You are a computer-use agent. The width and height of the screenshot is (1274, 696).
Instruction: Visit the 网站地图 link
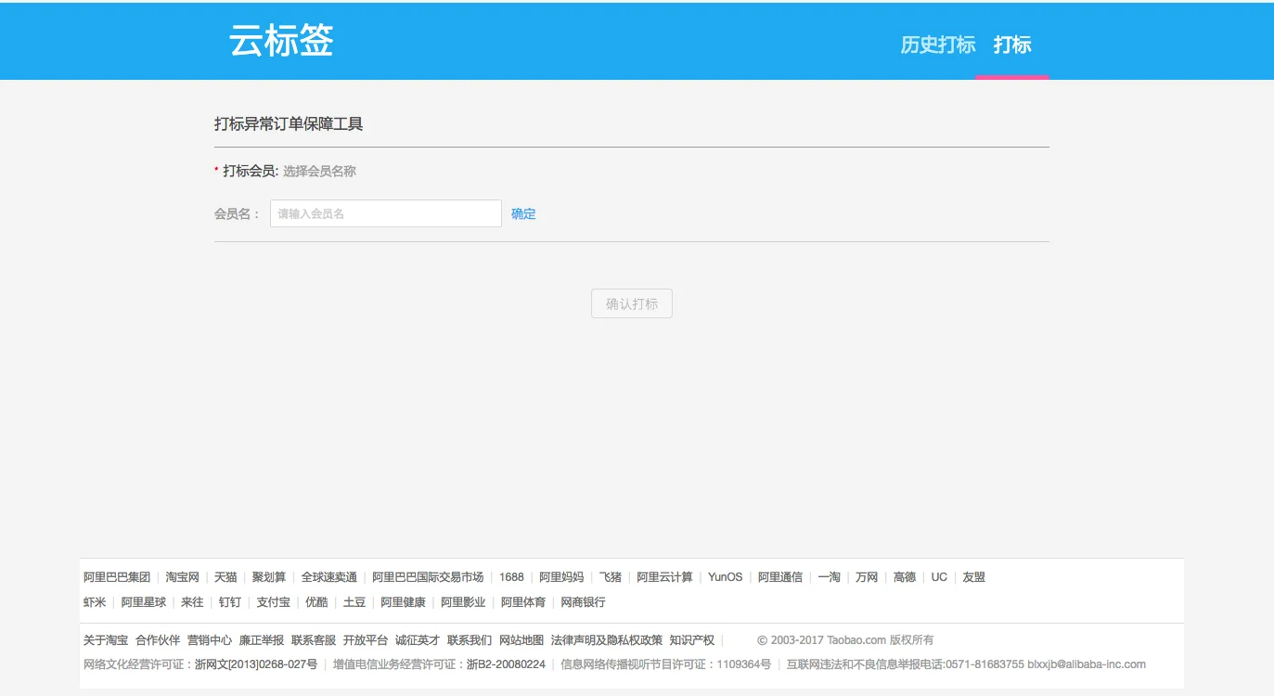point(521,640)
